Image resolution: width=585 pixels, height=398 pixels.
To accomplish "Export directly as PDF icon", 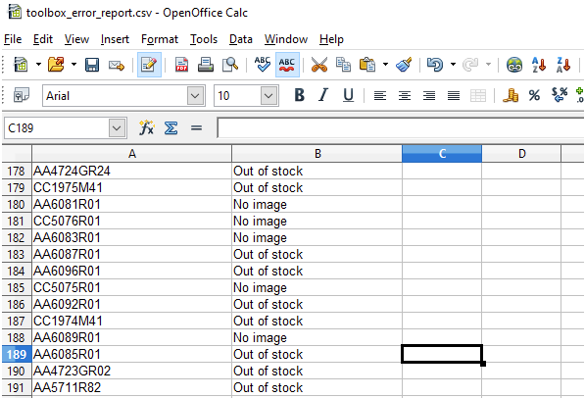I will coord(181,65).
